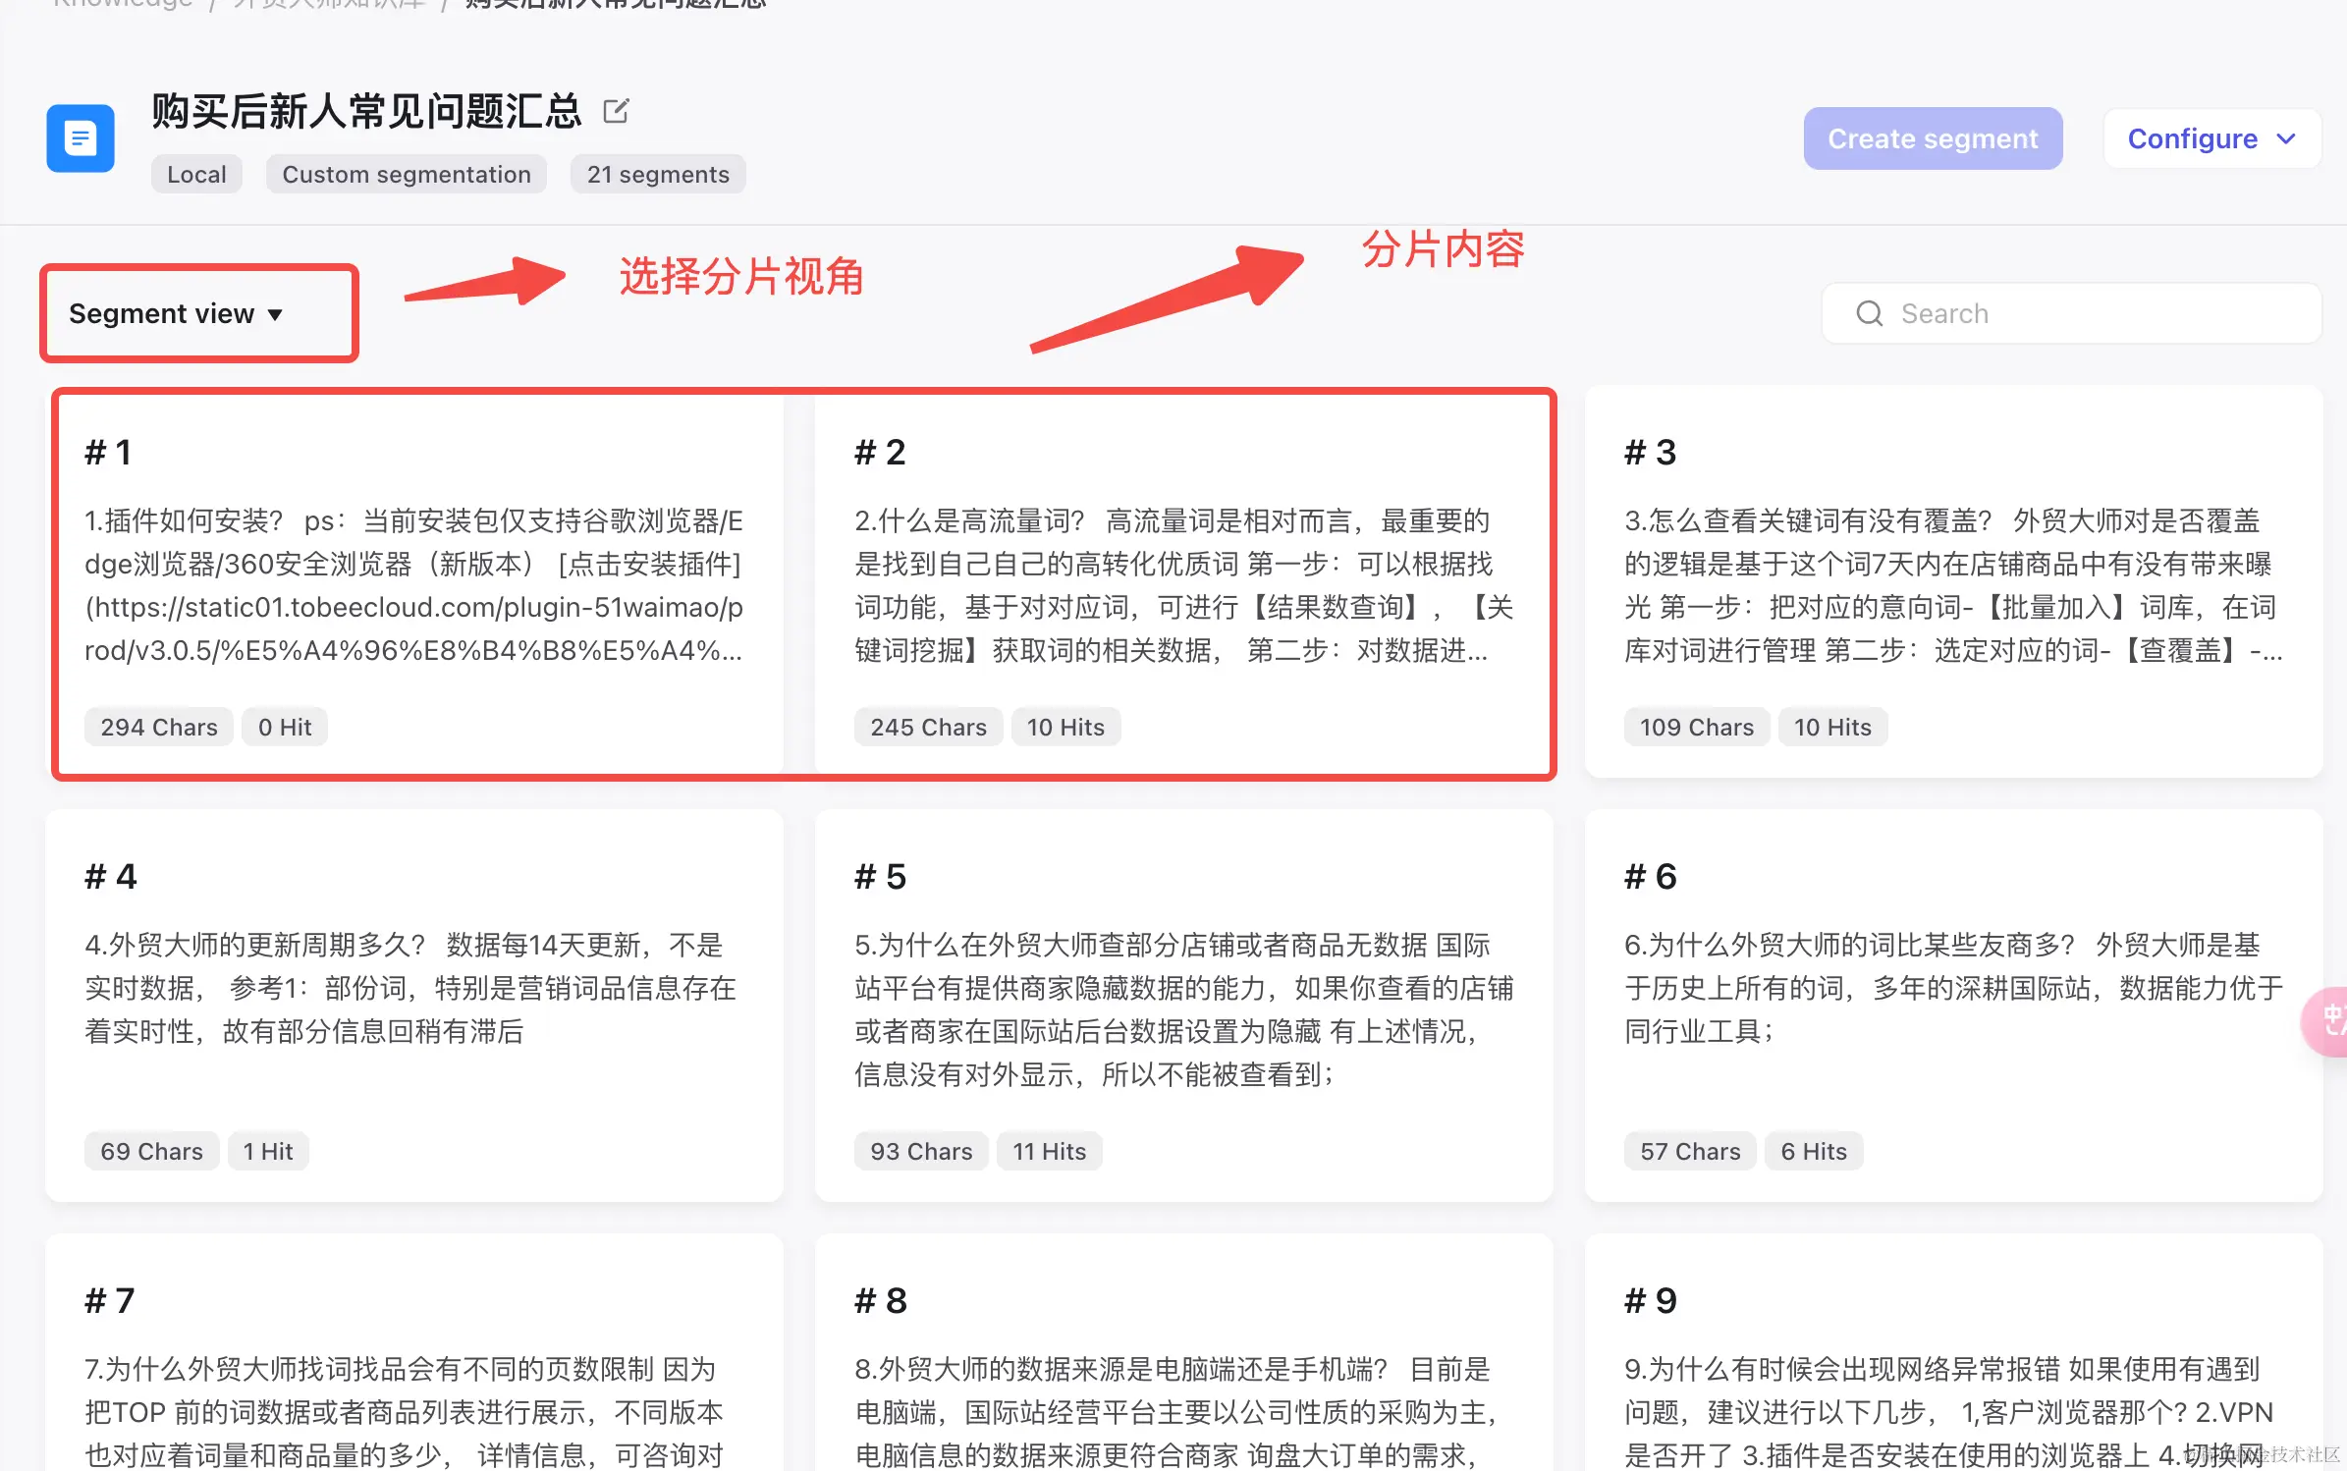Open the 外贸大师知识库 breadcrumb entry
The image size is (2347, 1471).
327,5
